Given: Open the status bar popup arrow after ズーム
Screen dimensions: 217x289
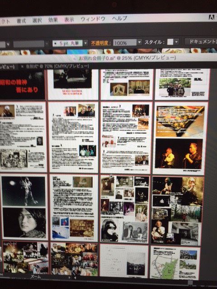Looking at the screenshot, I should click(70, 277).
